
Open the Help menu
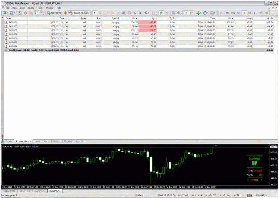[59, 8]
